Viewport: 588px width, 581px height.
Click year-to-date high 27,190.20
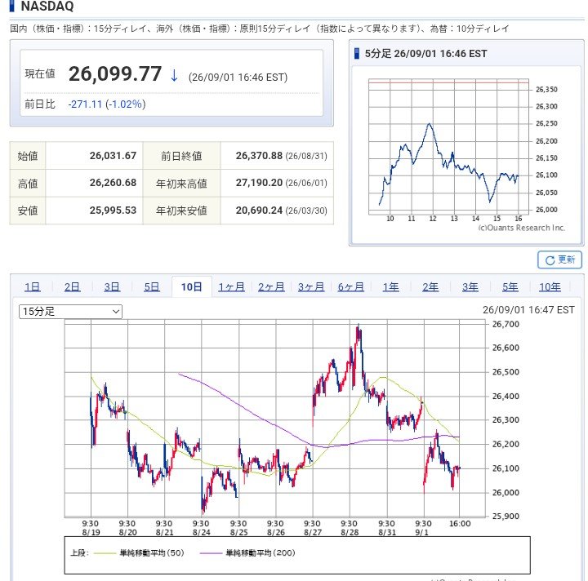pos(259,183)
